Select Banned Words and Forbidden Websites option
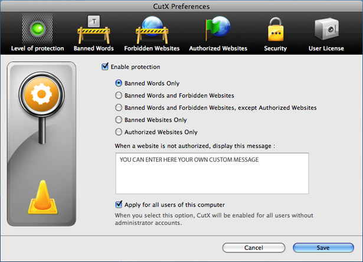Viewport: 363px width, 262px height. click(119, 96)
